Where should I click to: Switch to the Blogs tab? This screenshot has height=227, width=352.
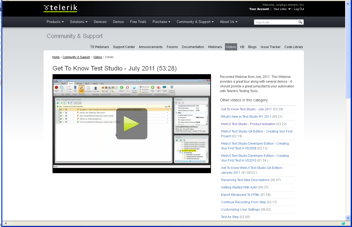point(252,47)
